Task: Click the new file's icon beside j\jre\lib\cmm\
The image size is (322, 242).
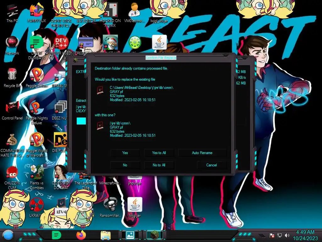Action: point(100,126)
